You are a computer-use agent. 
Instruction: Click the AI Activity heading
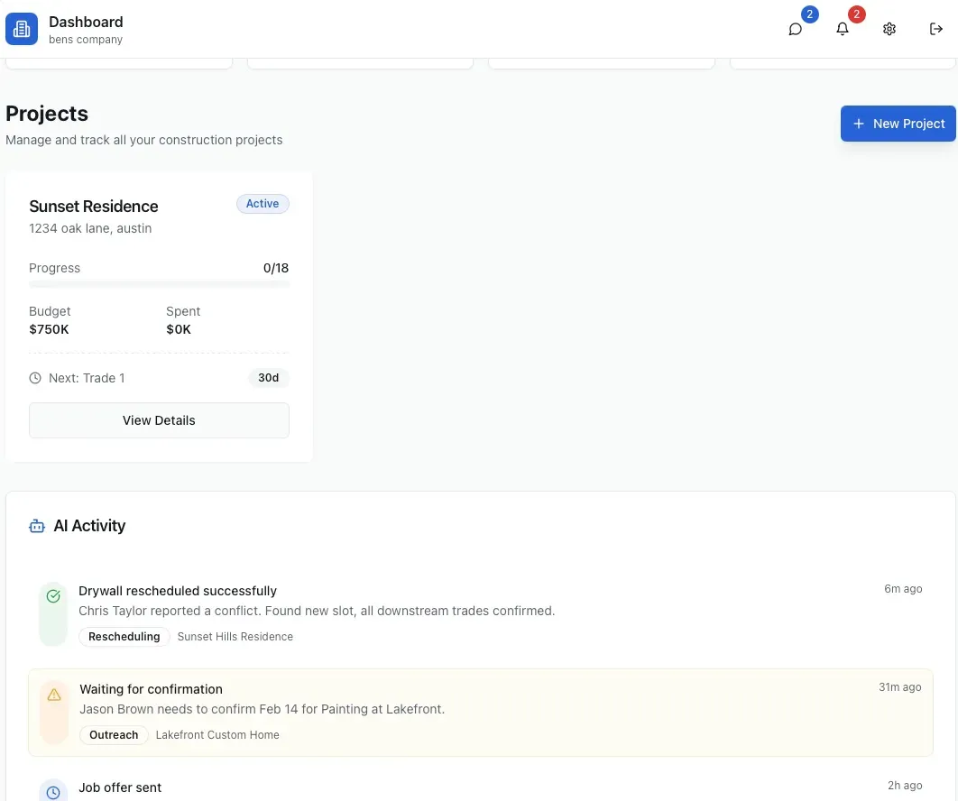[x=89, y=526]
